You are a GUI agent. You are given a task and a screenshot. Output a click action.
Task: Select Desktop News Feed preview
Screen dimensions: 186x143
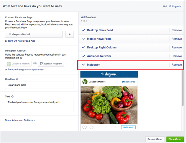point(100,30)
